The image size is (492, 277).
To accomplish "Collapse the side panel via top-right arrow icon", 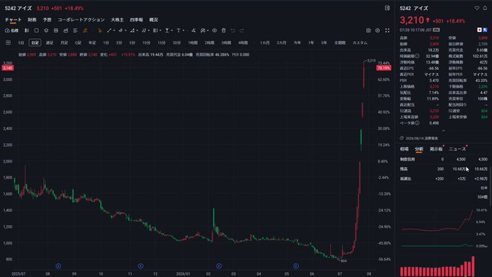I will click(x=387, y=8).
